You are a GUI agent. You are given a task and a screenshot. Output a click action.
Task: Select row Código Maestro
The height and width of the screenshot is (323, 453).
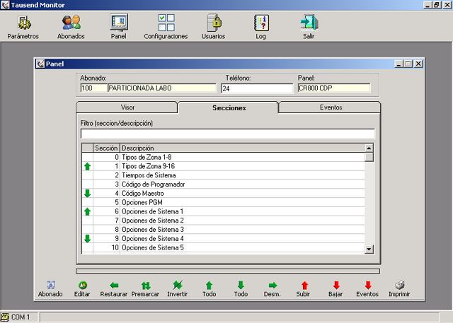tap(223, 194)
